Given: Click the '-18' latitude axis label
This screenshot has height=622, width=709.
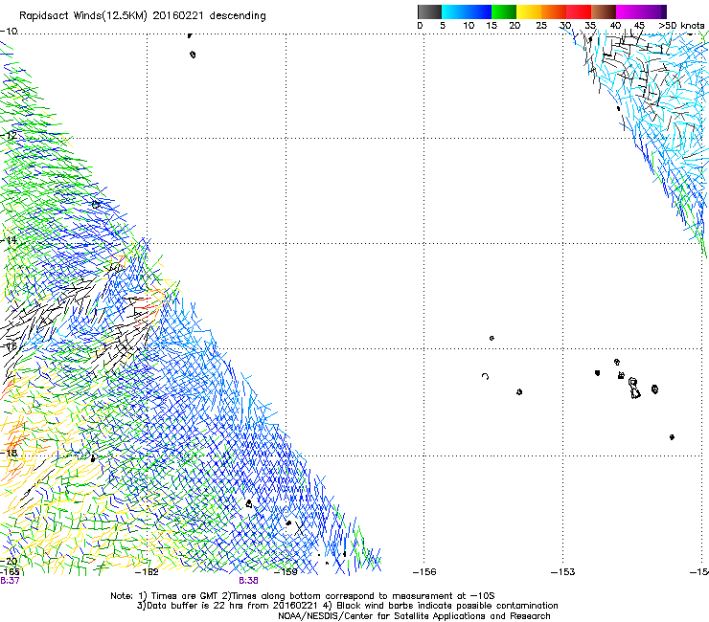Looking at the screenshot, I should (x=9, y=453).
